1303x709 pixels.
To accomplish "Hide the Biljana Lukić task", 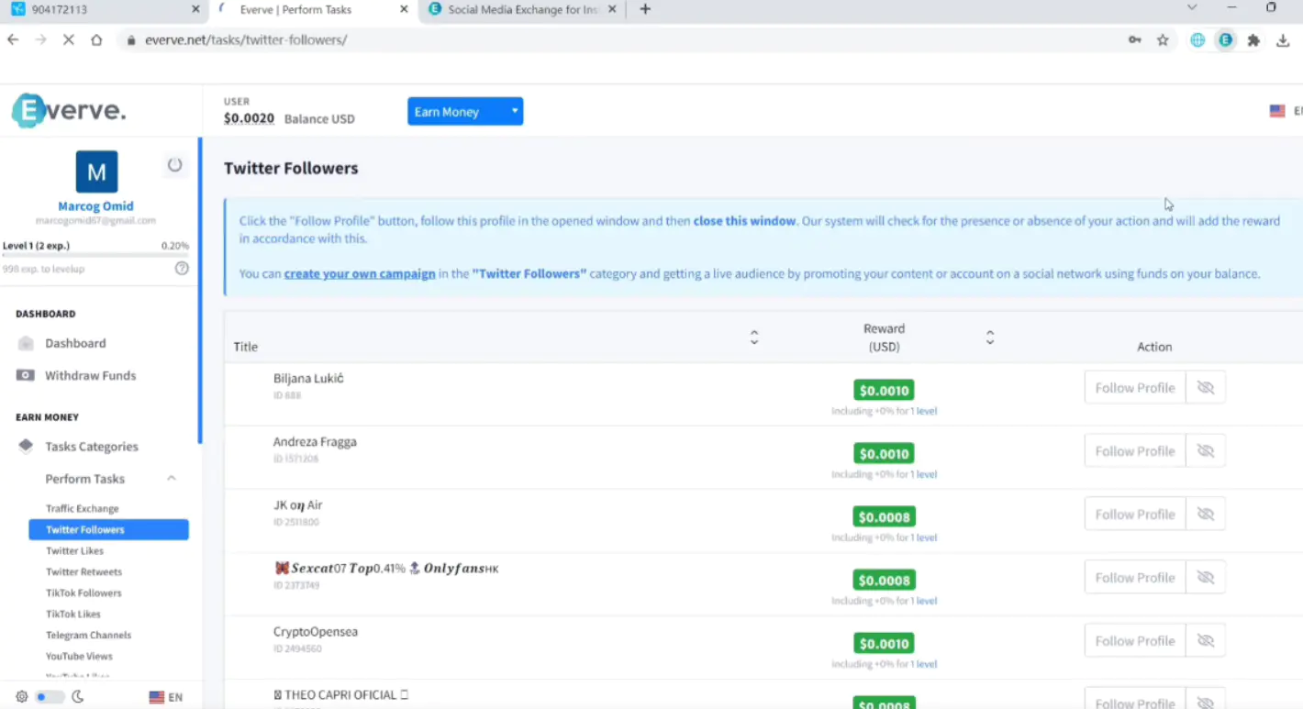I will coord(1206,388).
